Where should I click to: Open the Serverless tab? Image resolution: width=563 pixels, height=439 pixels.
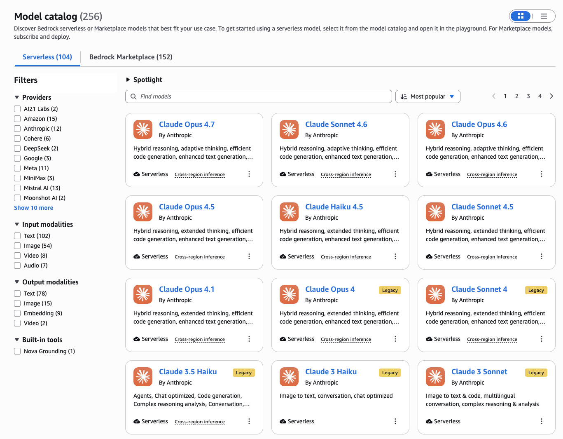tap(47, 57)
